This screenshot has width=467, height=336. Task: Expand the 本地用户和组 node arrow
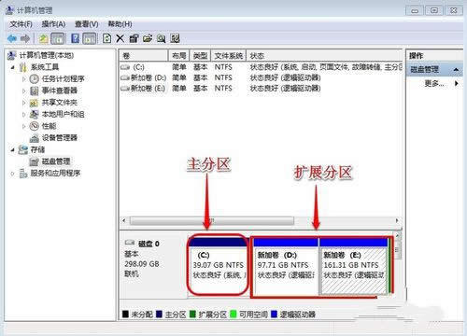tap(23, 115)
